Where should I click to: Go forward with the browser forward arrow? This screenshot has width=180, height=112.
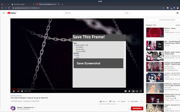pos(6,8)
